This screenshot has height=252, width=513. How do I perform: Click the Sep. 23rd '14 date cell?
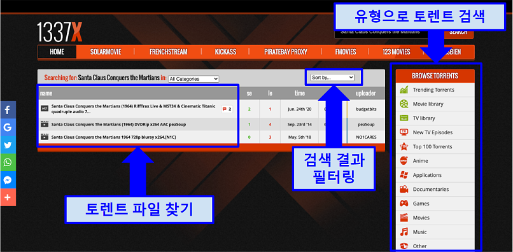pos(300,124)
